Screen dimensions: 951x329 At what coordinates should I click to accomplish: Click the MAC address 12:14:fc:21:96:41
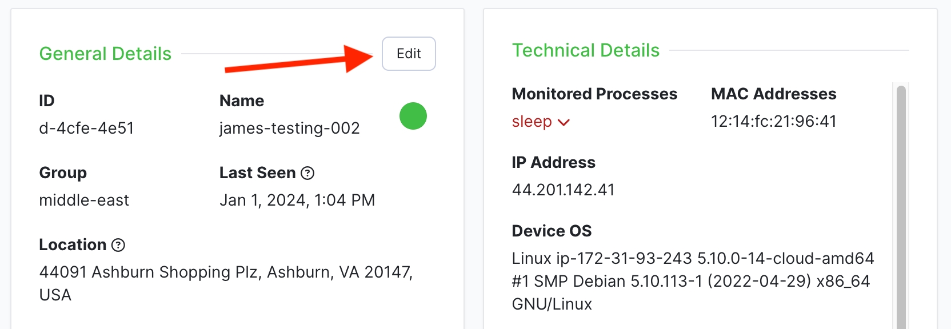pyautogui.click(x=773, y=121)
